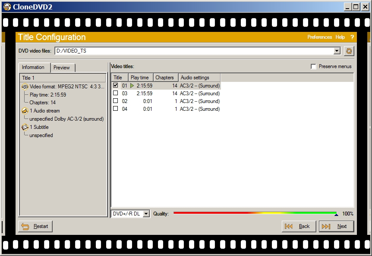The width and height of the screenshot is (372, 256).
Task: Click the audio stream speaker icon
Action: (x=25, y=111)
